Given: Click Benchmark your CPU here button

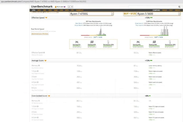Looking at the screenshot, I should 40,34.
